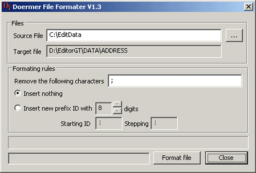Click the Target file path field
256x173 pixels.
(x=134, y=51)
